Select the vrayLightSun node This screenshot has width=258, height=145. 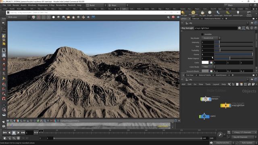[226, 106]
